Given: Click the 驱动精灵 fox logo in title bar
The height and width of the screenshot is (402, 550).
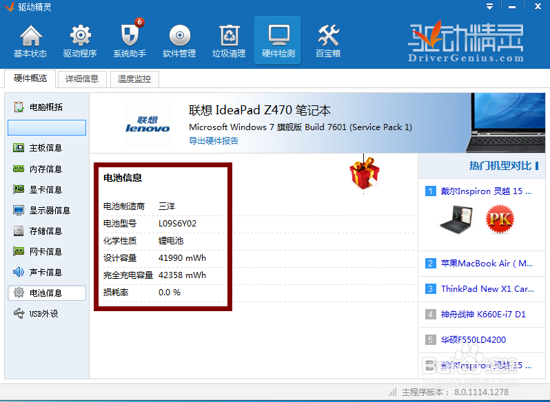Looking at the screenshot, I should [x=9, y=6].
